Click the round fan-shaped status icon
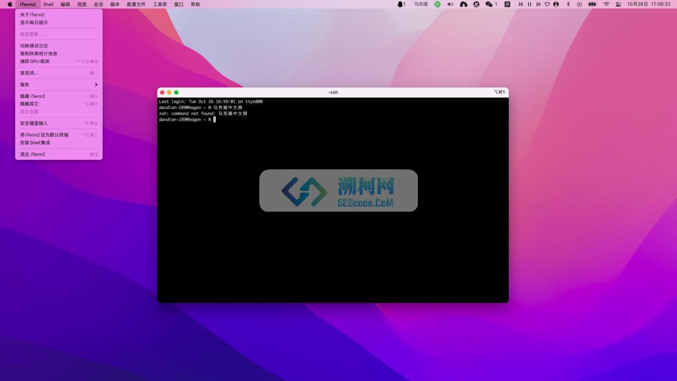This screenshot has width=677, height=381. click(476, 4)
